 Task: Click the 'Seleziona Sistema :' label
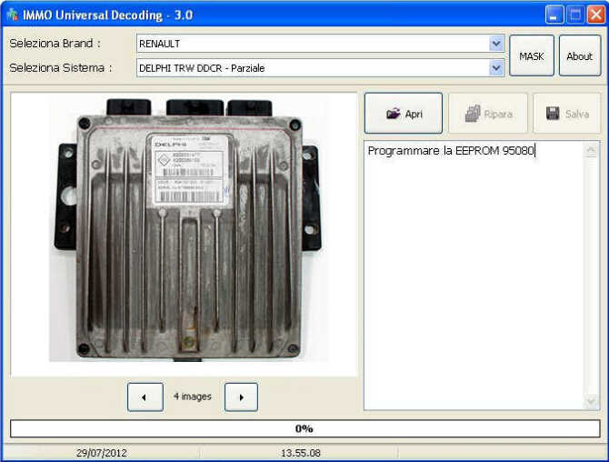(x=61, y=68)
